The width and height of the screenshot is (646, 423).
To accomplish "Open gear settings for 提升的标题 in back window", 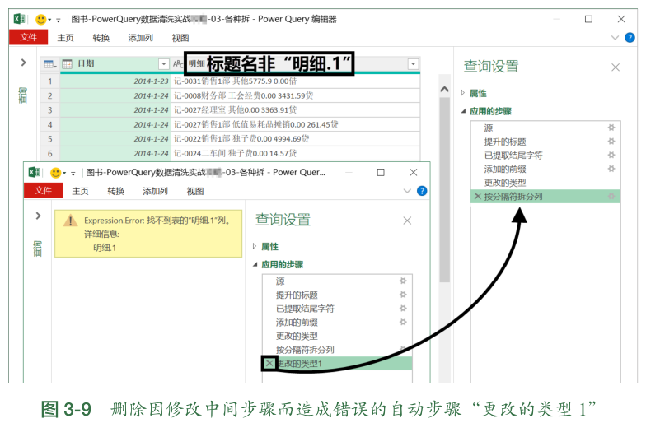I will pyautogui.click(x=611, y=142).
